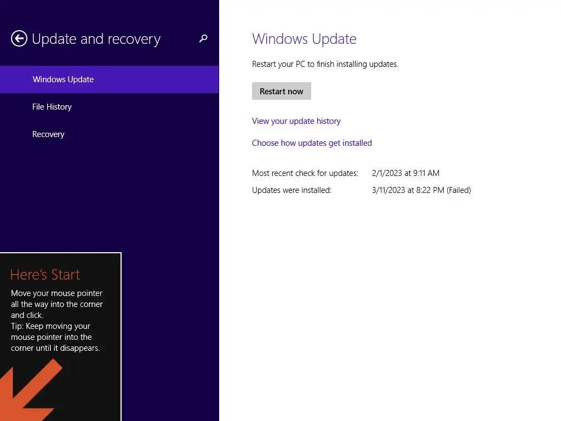Select Windows Update in the sidebar
Viewport: 561px width, 421px height.
(x=109, y=79)
